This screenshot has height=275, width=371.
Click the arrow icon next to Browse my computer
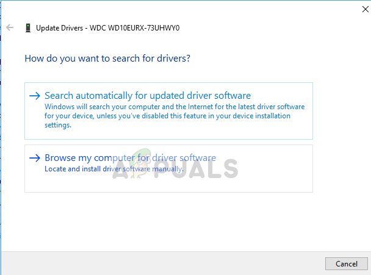tap(35, 158)
